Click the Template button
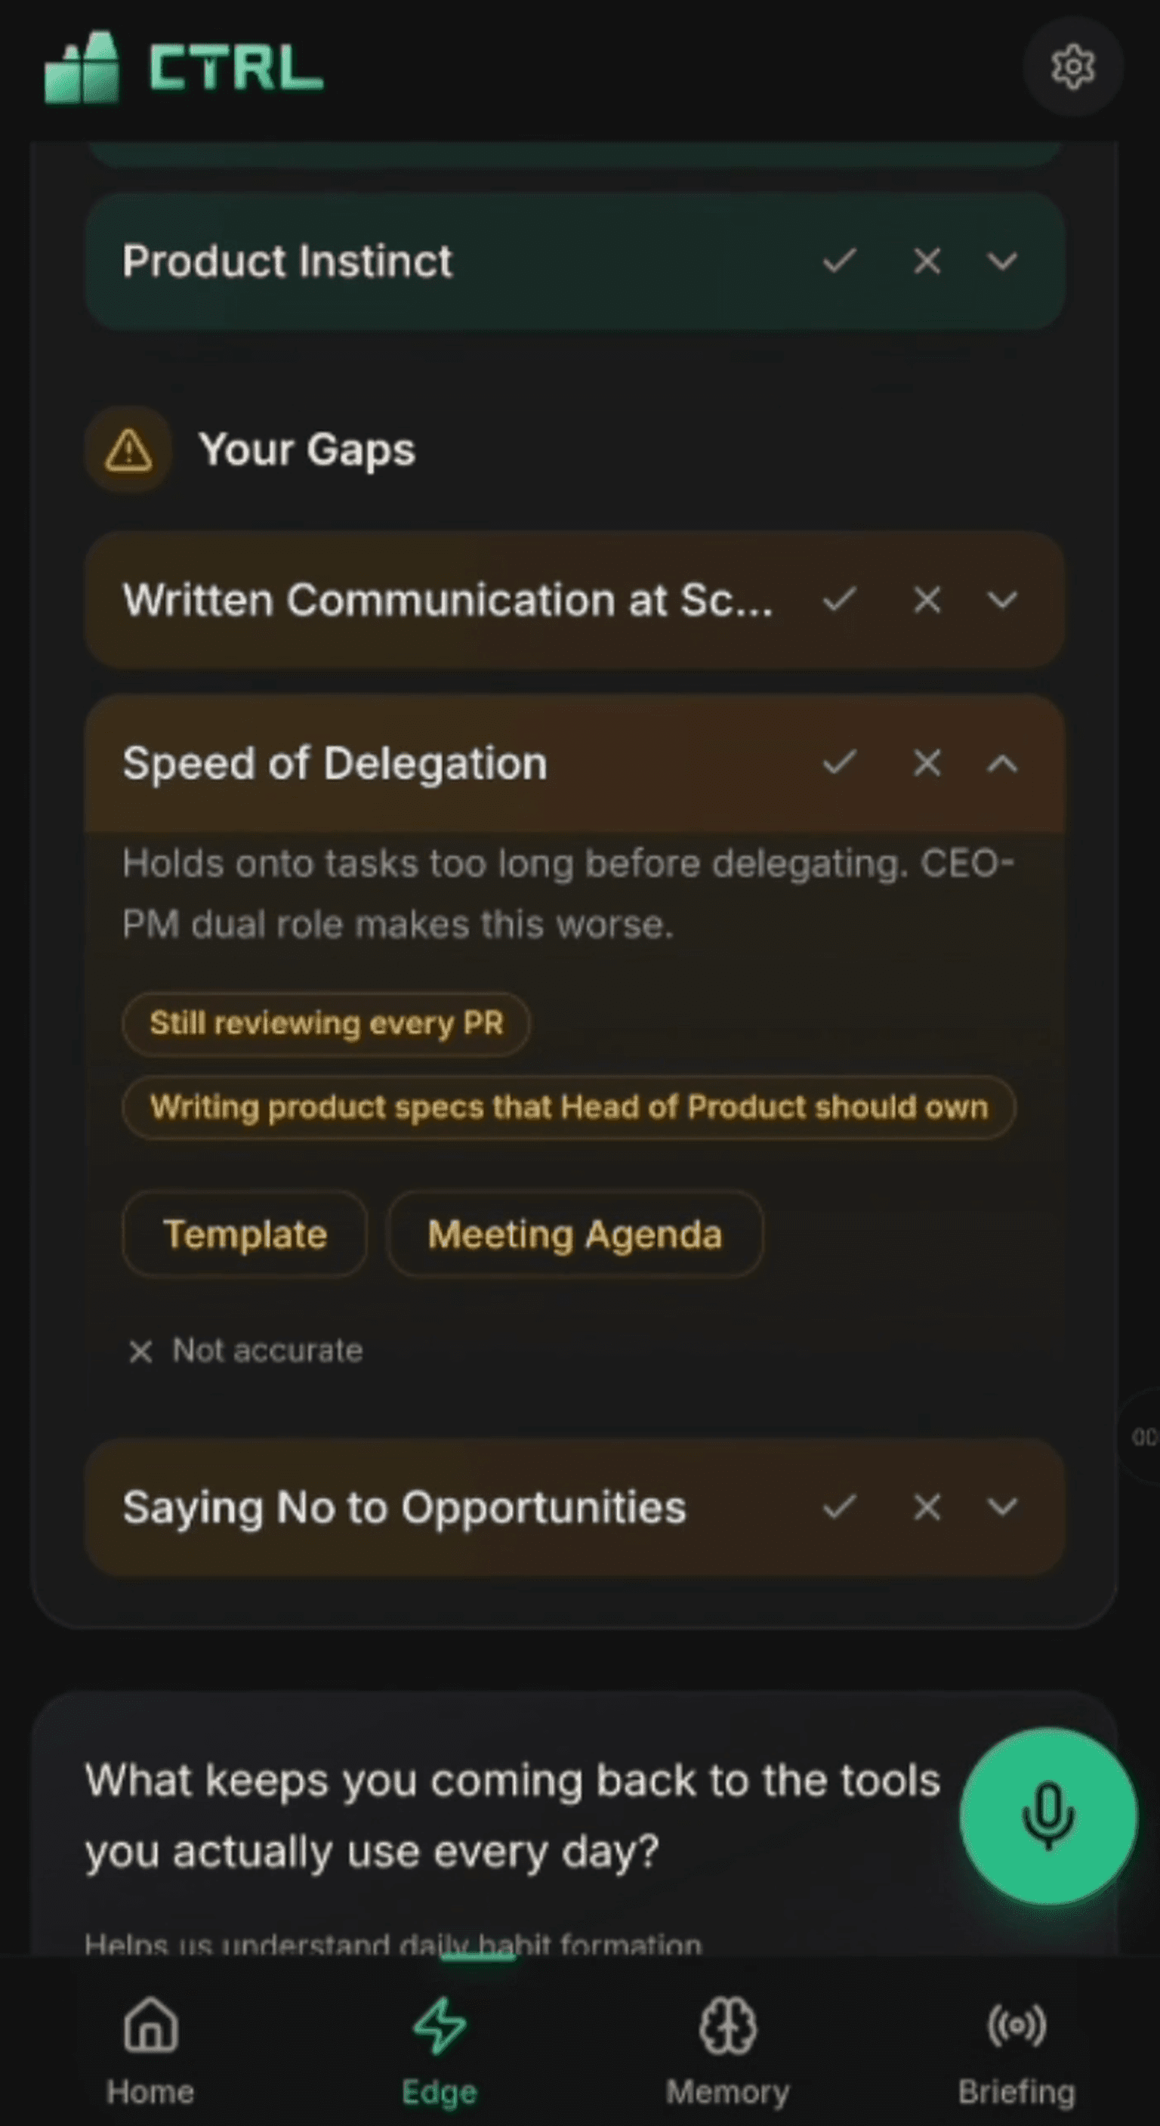The height and width of the screenshot is (2126, 1160). tap(245, 1235)
